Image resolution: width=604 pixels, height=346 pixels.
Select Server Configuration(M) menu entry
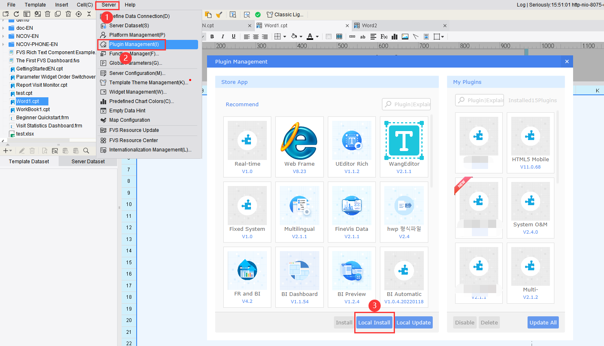coord(137,73)
